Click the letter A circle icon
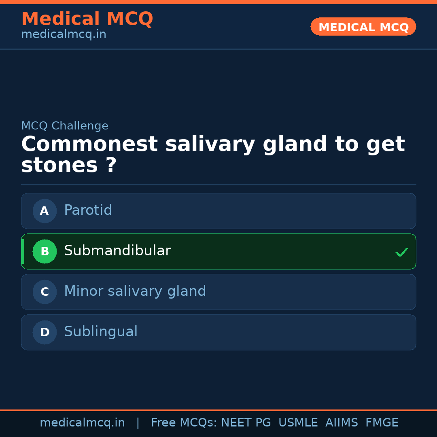The height and width of the screenshot is (437, 437). (45, 211)
